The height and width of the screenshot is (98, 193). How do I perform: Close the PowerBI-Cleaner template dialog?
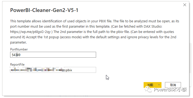185,5
